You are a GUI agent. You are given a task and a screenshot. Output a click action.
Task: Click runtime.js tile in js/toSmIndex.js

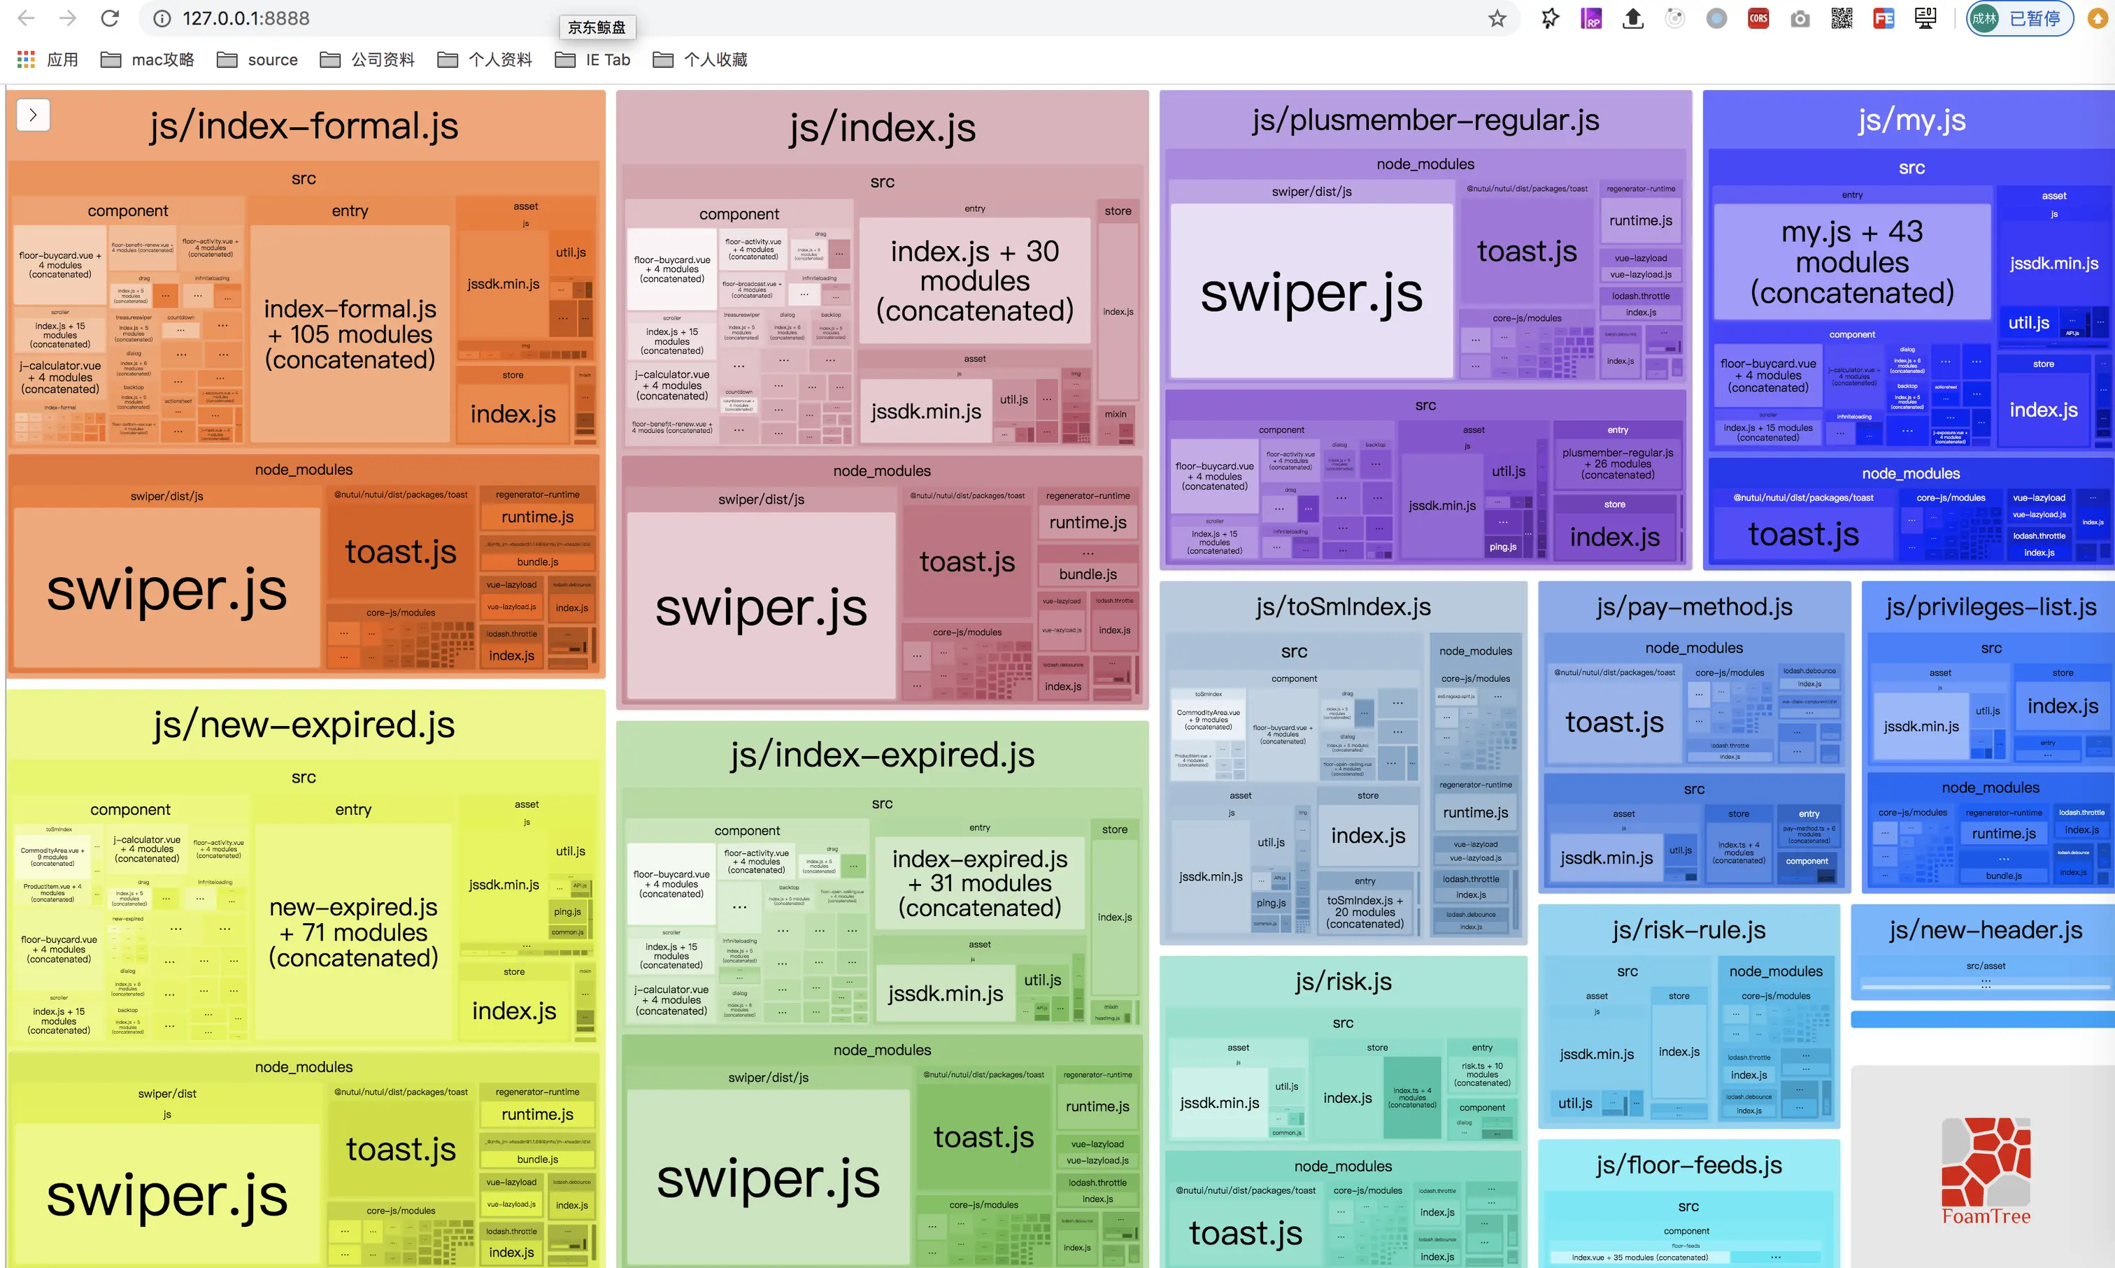pyautogui.click(x=1475, y=813)
